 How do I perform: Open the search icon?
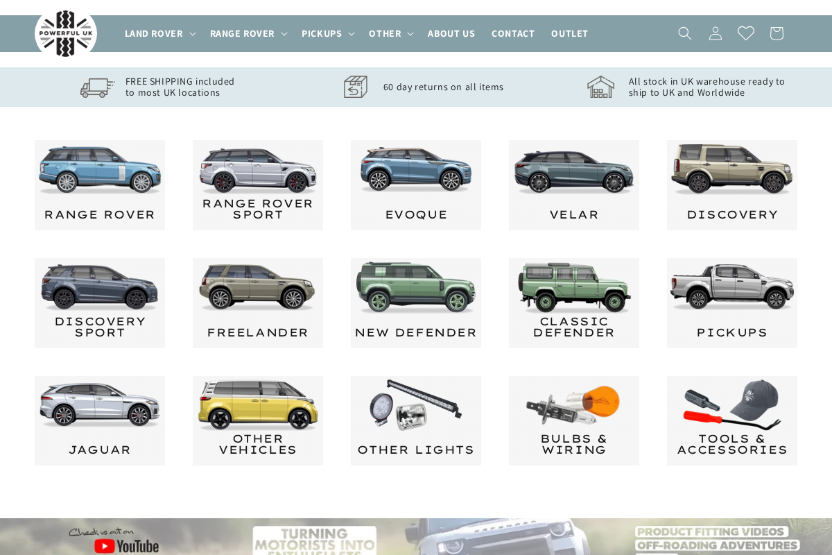[x=684, y=33]
